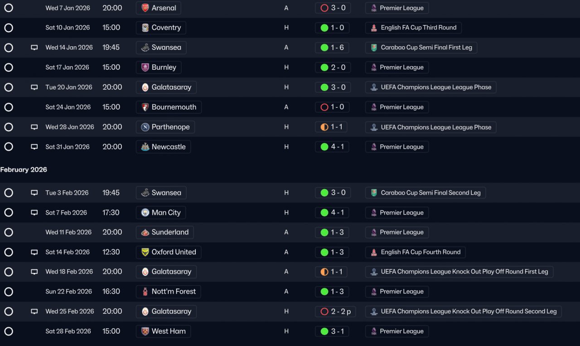Click the February 2026 month header
Image resolution: width=580 pixels, height=346 pixels.
(x=24, y=170)
